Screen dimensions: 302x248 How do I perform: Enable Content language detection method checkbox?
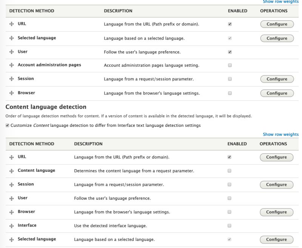pyautogui.click(x=229, y=171)
